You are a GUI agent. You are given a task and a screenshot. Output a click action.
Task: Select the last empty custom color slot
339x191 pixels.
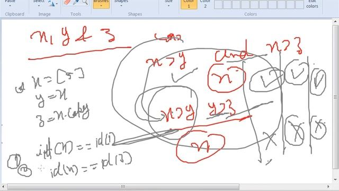(x=299, y=4)
